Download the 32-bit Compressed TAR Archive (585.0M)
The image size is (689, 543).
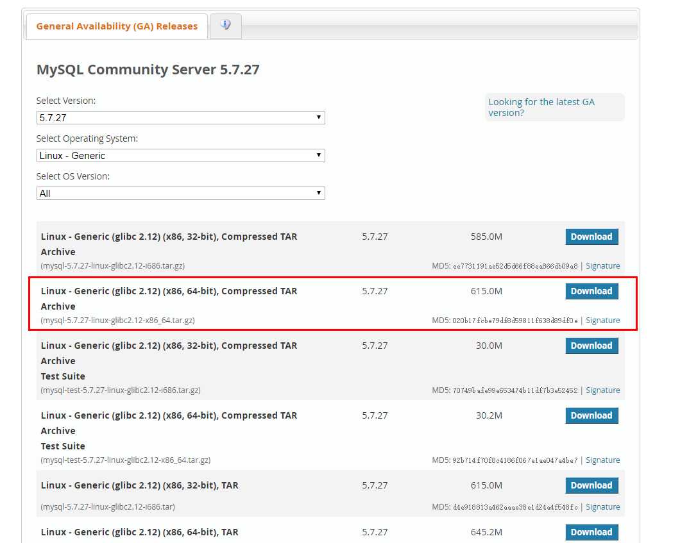(x=591, y=237)
